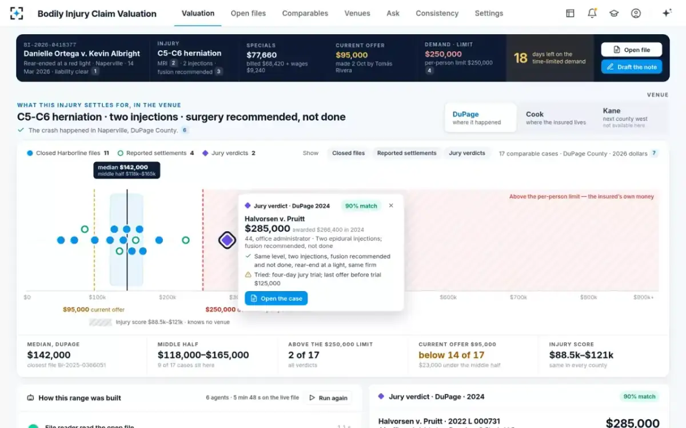Select the Kane venue

pyautogui.click(x=631, y=118)
